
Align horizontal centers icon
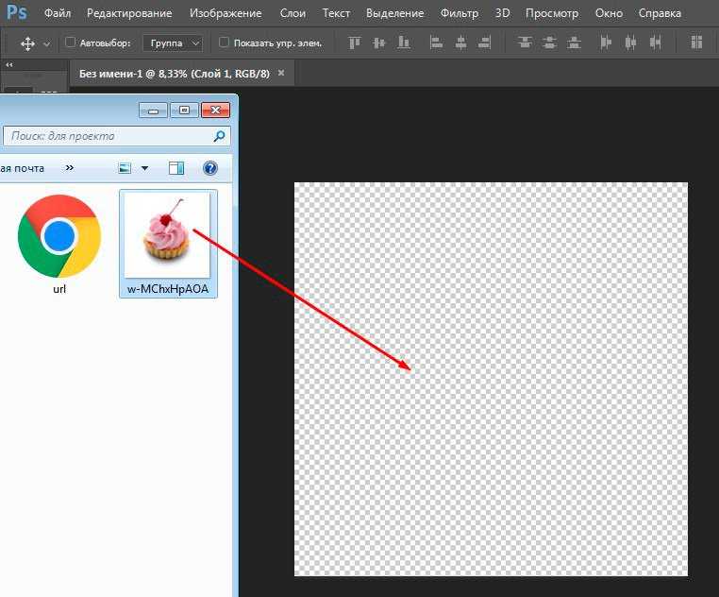(x=460, y=43)
